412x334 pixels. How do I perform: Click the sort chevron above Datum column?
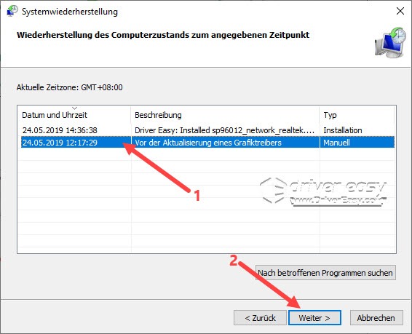tap(75, 108)
